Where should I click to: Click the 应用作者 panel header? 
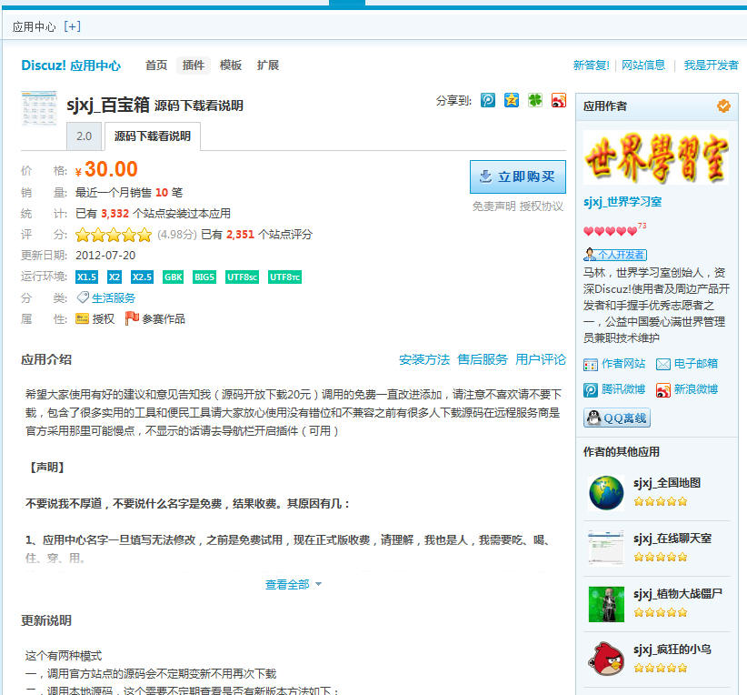[656, 106]
